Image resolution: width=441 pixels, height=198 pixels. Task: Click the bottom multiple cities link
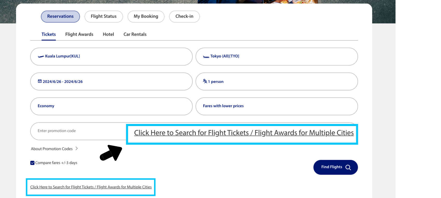[x=91, y=187]
